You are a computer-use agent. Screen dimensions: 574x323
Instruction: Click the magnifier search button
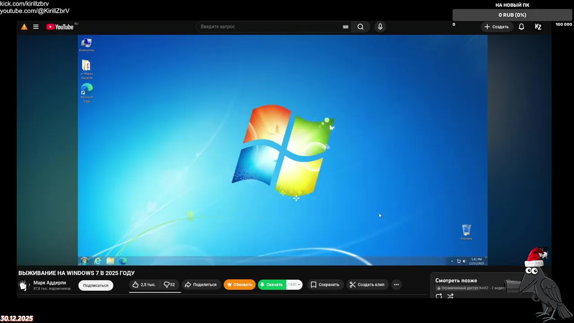361,27
